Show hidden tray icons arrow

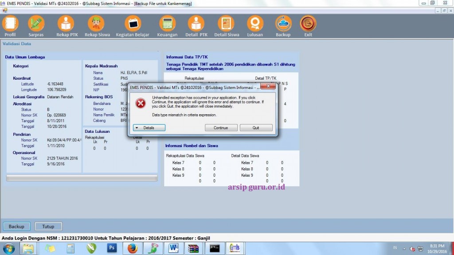(x=404, y=249)
